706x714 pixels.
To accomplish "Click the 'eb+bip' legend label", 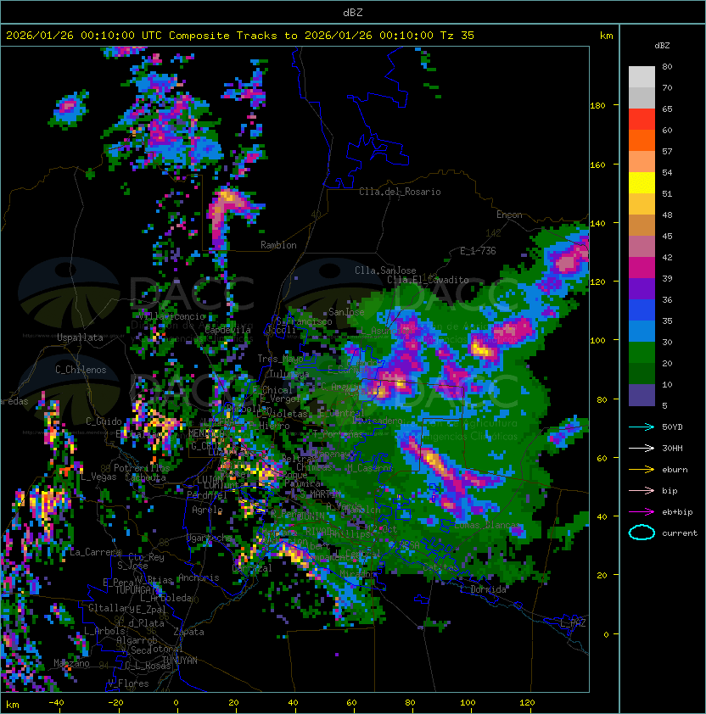I will [677, 512].
